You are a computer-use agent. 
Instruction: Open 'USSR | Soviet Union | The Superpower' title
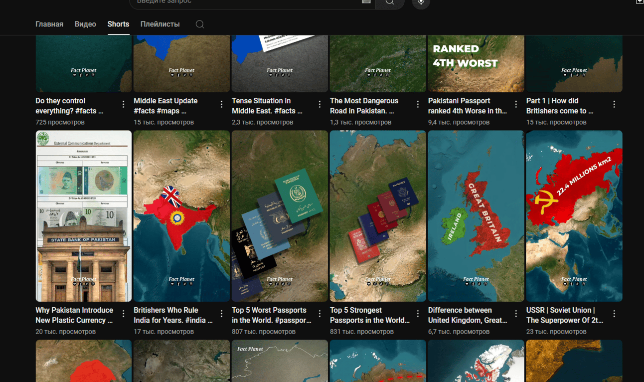click(x=565, y=315)
